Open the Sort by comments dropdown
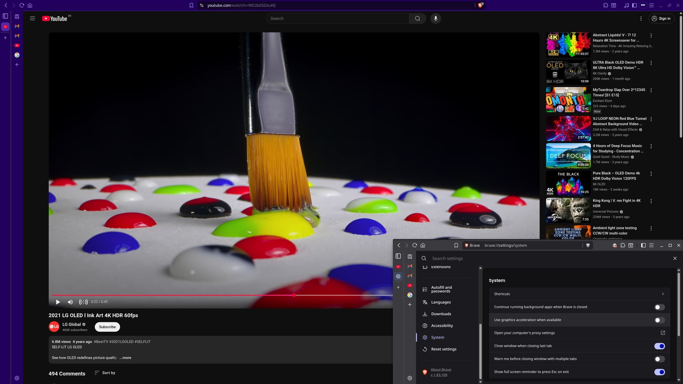 point(105,373)
